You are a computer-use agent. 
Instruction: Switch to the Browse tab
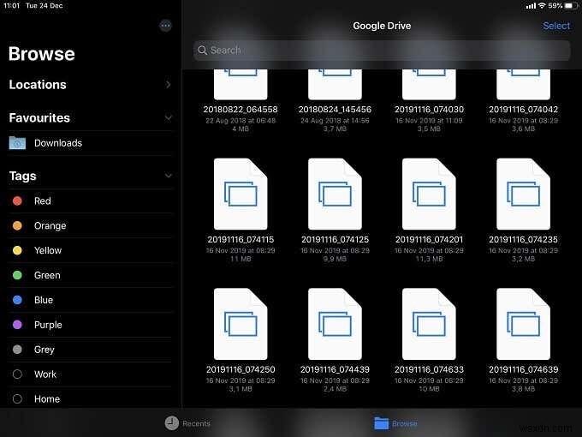395,423
